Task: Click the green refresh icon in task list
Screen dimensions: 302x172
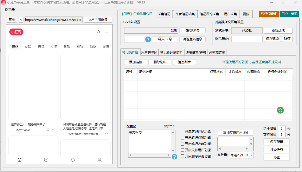Action: point(280,110)
